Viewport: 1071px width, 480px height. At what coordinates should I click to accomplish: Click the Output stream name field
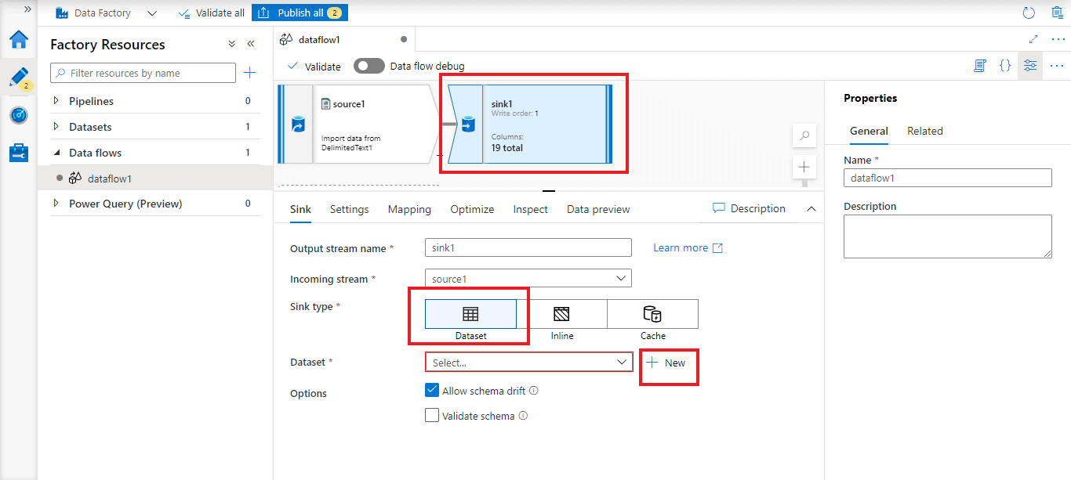point(528,247)
